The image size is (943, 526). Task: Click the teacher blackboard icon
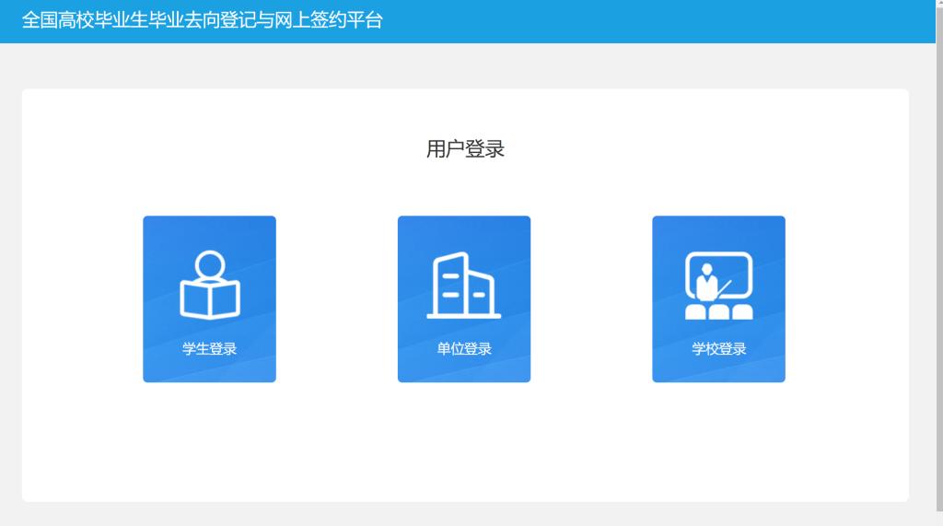[718, 286]
